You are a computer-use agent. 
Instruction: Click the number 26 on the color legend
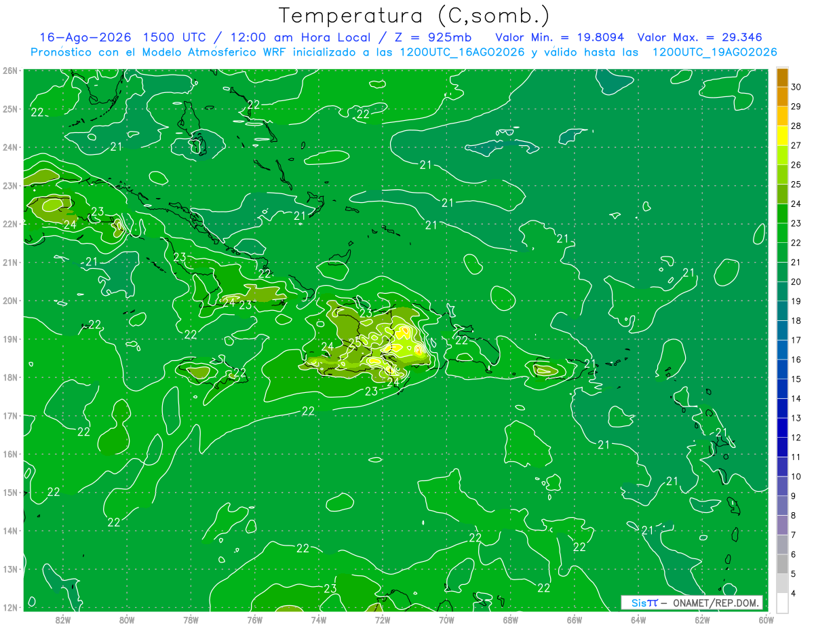tap(796, 165)
